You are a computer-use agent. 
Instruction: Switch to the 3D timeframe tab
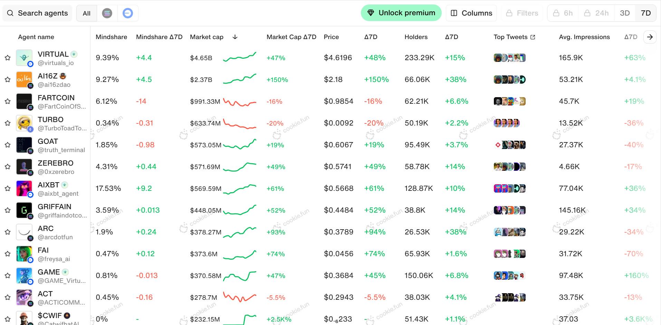[625, 13]
